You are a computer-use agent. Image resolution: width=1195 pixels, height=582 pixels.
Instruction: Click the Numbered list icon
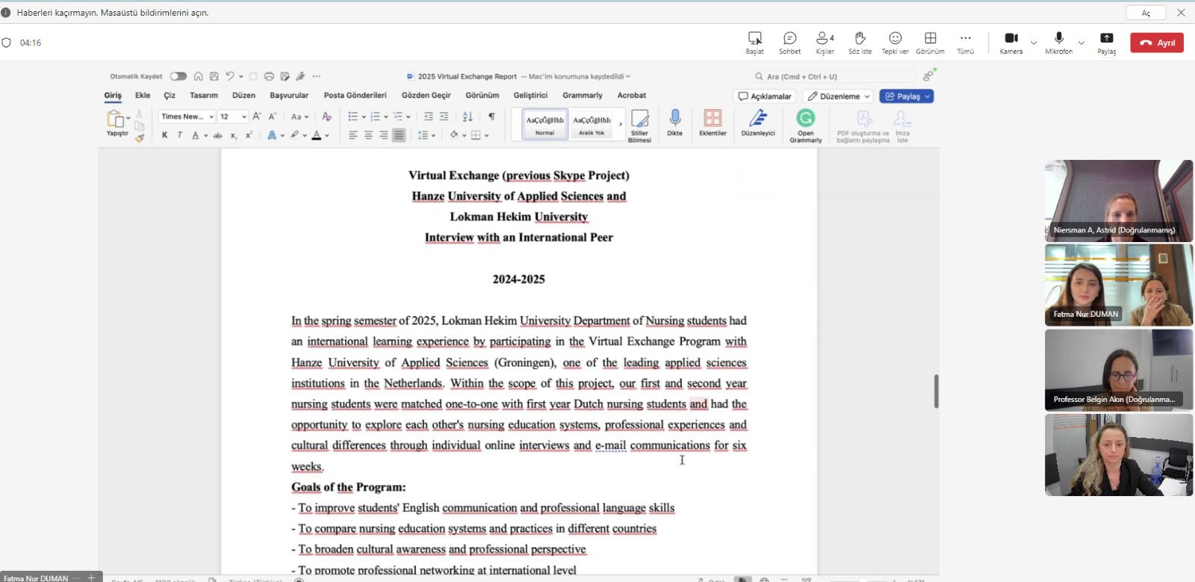pyautogui.click(x=375, y=117)
